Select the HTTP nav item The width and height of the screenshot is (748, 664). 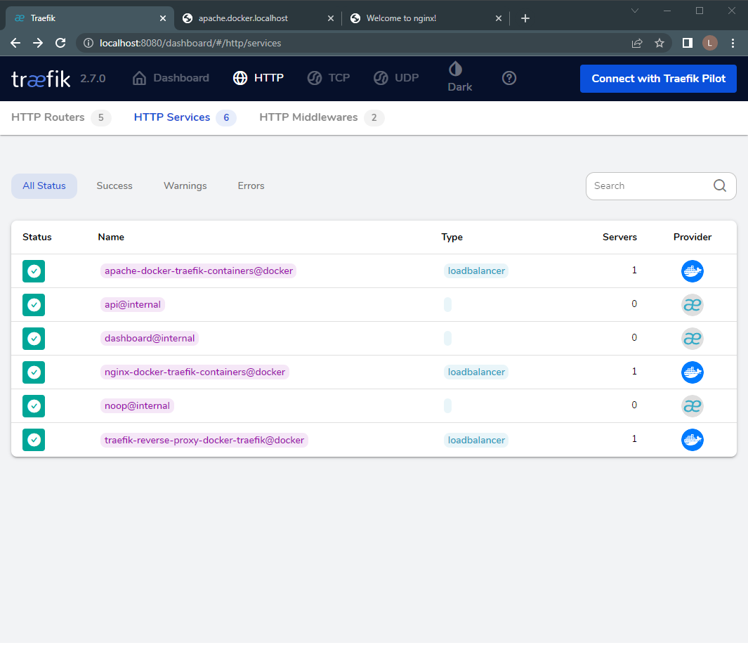click(x=258, y=78)
